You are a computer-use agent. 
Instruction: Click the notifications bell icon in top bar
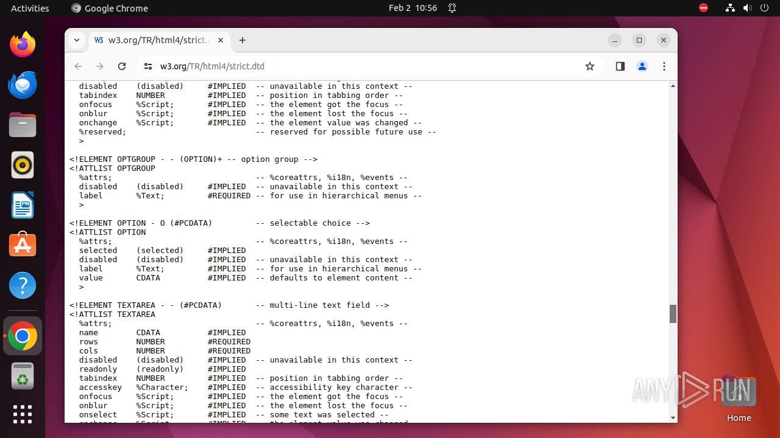point(452,8)
